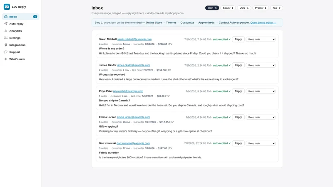This screenshot has height=187, width=333.
Task: Reply to James Okafor's message
Action: coord(238,65)
